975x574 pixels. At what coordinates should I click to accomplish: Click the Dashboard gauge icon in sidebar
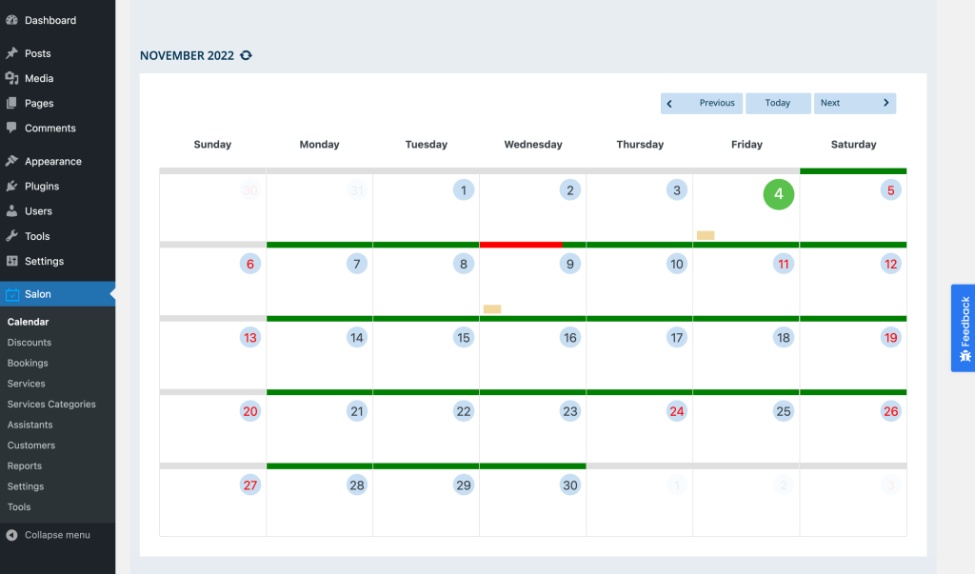click(11, 20)
